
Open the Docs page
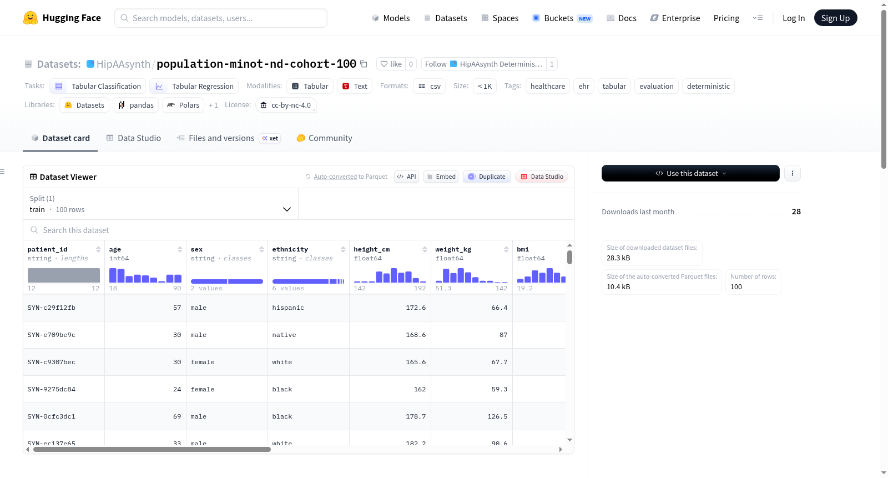[x=622, y=18]
